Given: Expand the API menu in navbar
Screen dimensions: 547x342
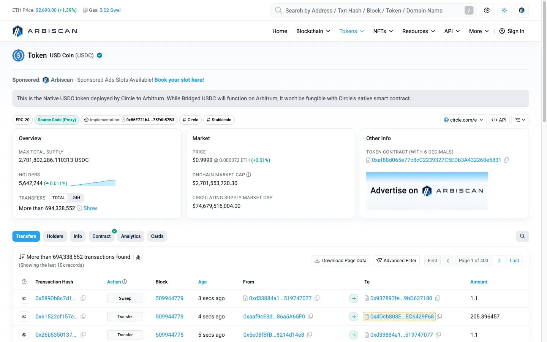Looking at the screenshot, I should pos(452,31).
